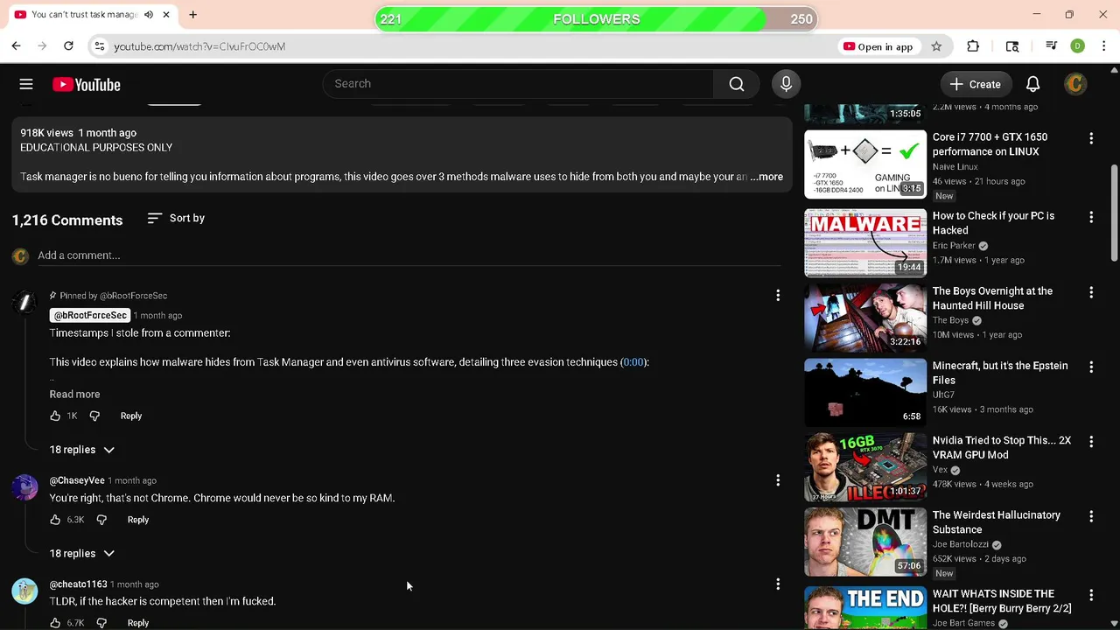Bookmark this page with star icon
Screen dimensions: 1120x630
pyautogui.click(x=936, y=46)
